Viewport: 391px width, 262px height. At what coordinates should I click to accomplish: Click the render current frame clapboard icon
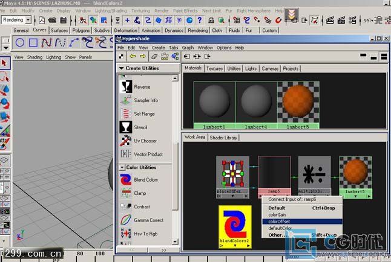[x=330, y=20]
